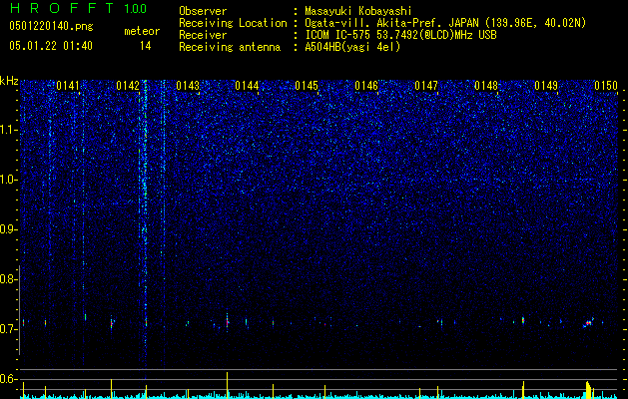Click the Observer field label
628x399 pixels.
pos(203,11)
